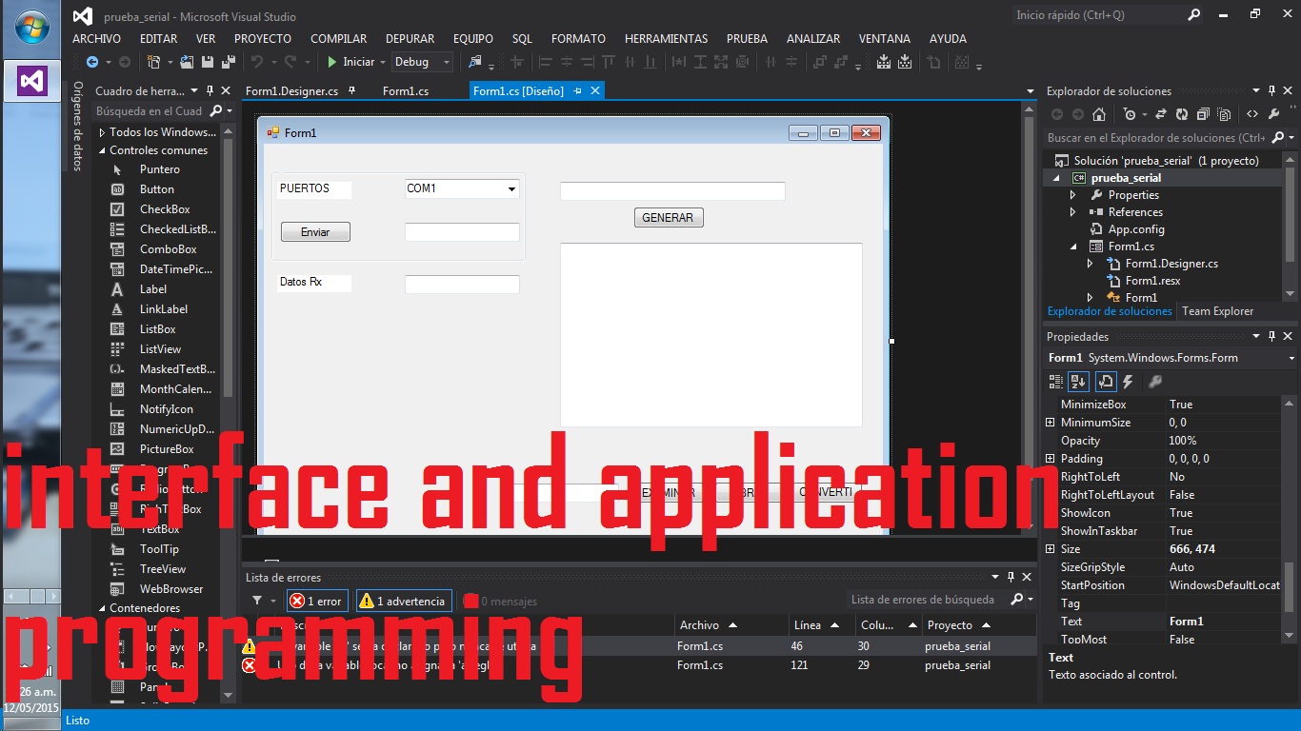Click the Navigate Backward arrow in toolbar
The height and width of the screenshot is (731, 1301).
coord(92,62)
